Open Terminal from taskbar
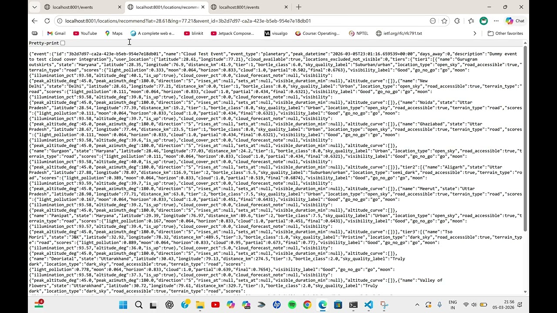 (x=353, y=305)
